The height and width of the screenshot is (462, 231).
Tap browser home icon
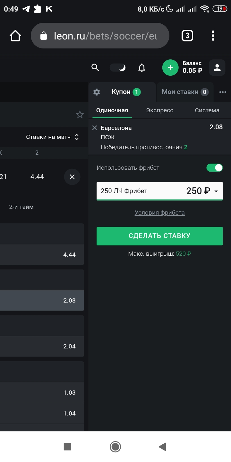[15, 36]
